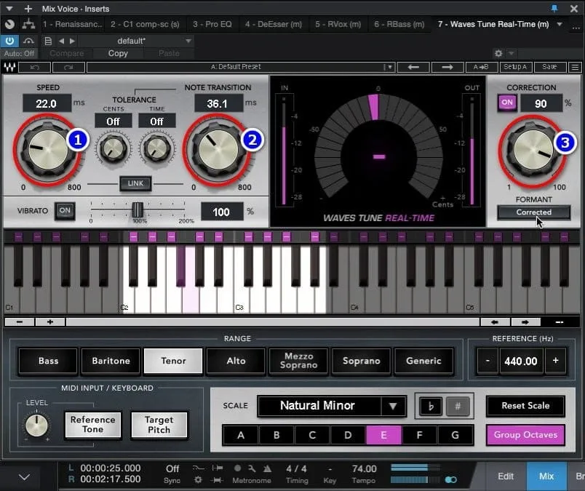Click the Waves Save button
Viewport: 585px width, 491px height.
point(549,67)
